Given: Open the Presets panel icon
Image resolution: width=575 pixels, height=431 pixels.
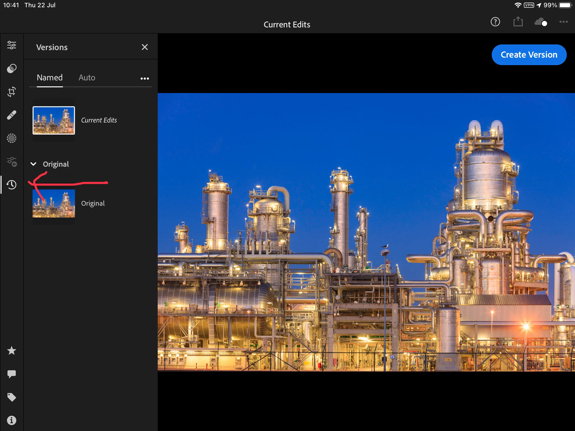Looking at the screenshot, I should tap(11, 68).
